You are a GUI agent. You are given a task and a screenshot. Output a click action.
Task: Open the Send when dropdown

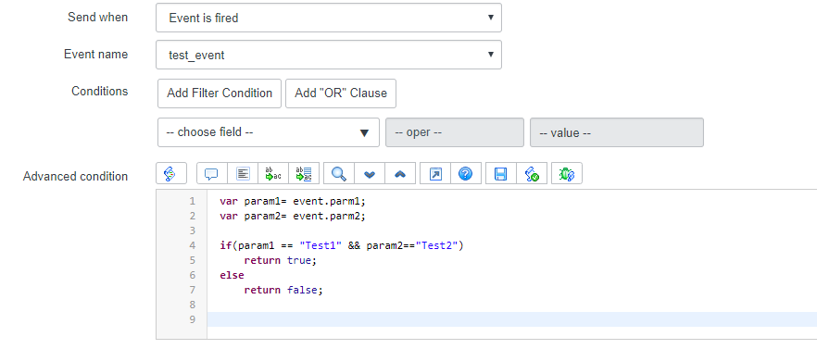[329, 18]
